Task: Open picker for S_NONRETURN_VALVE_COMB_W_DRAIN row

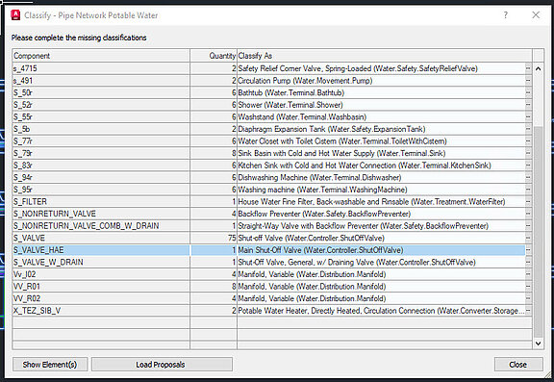Action: point(528,226)
